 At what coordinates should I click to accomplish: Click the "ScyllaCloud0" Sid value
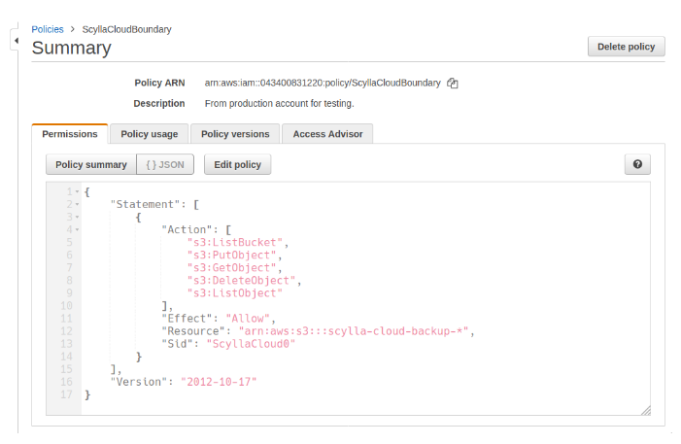pyautogui.click(x=251, y=344)
